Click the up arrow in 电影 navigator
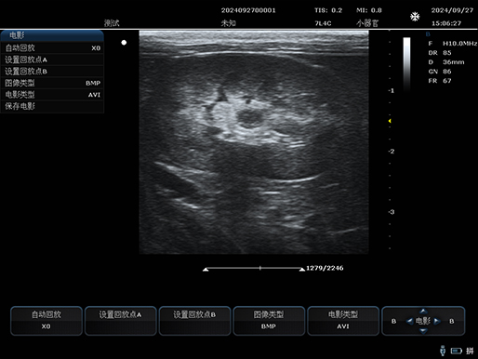 click(423, 311)
